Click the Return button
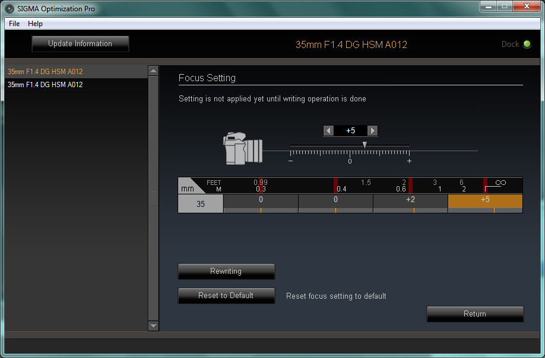This screenshot has height=358, width=545. tap(475, 314)
